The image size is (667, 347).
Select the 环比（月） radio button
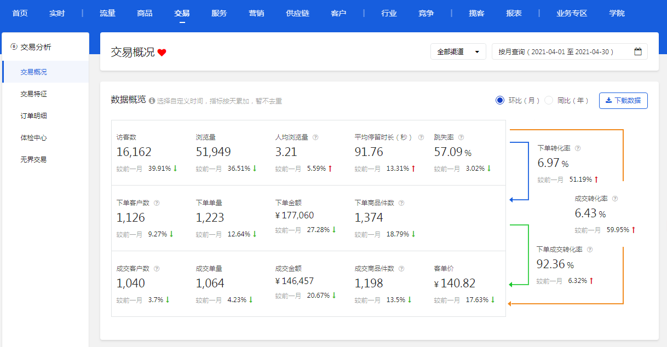[x=499, y=100]
